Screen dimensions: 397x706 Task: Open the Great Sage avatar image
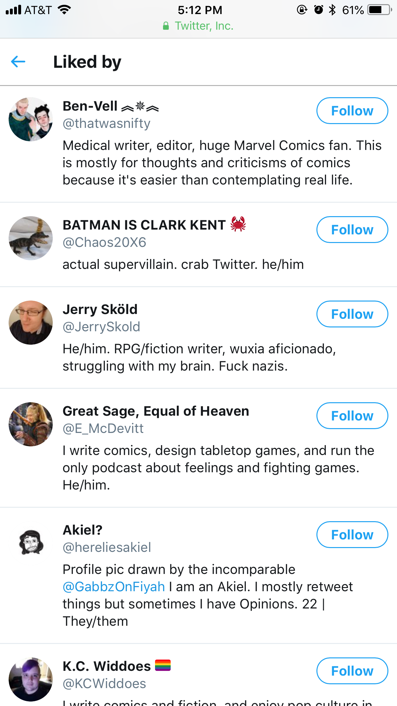click(x=31, y=424)
